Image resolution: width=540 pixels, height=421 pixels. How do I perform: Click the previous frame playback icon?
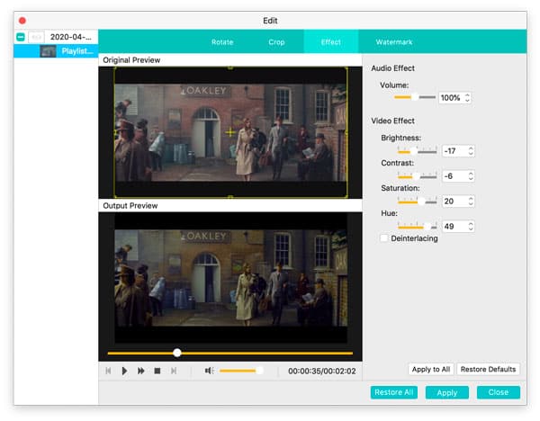[108, 371]
